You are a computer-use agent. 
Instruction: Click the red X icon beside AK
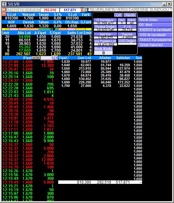click(x=4, y=10)
